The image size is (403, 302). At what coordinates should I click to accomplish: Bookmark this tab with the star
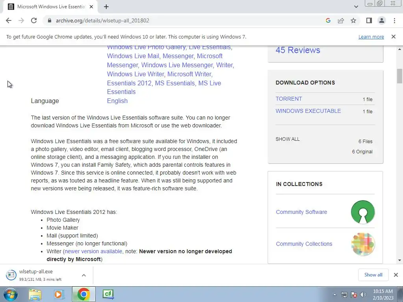point(353,20)
